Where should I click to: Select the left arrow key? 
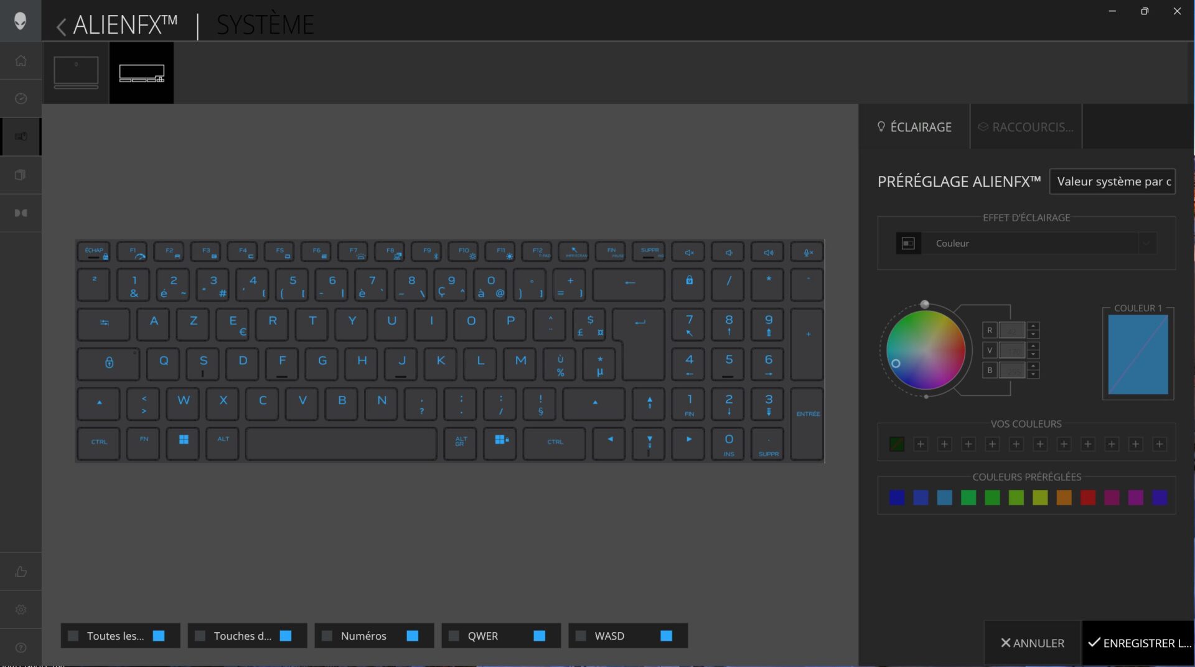tap(609, 443)
